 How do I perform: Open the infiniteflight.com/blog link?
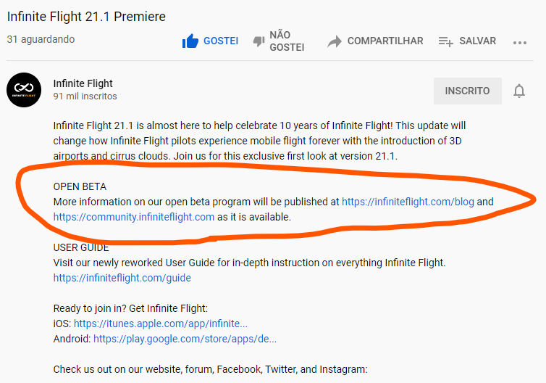[408, 202]
